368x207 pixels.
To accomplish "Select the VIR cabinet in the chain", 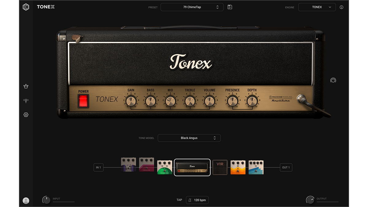I will click(220, 167).
